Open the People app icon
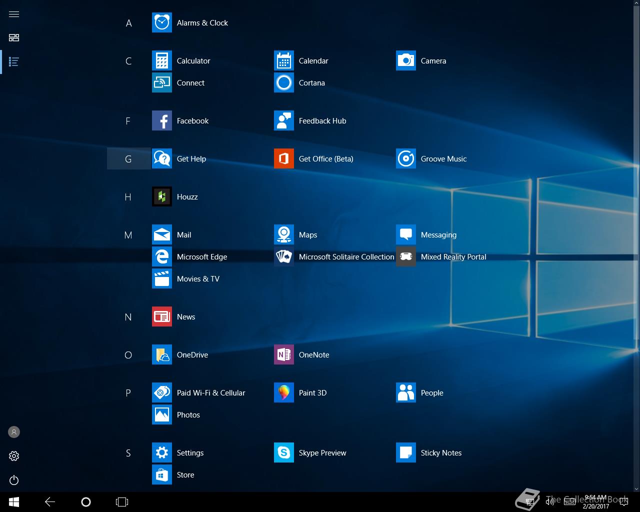This screenshot has height=512, width=640. [406, 392]
